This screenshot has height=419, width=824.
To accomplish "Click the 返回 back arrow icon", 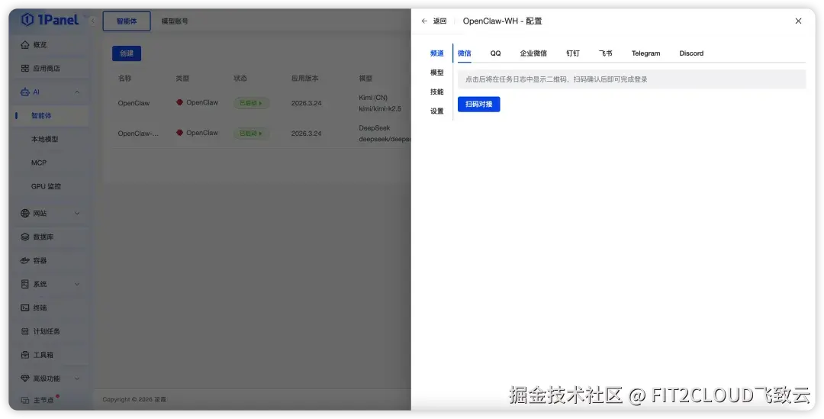I will pyautogui.click(x=425, y=21).
